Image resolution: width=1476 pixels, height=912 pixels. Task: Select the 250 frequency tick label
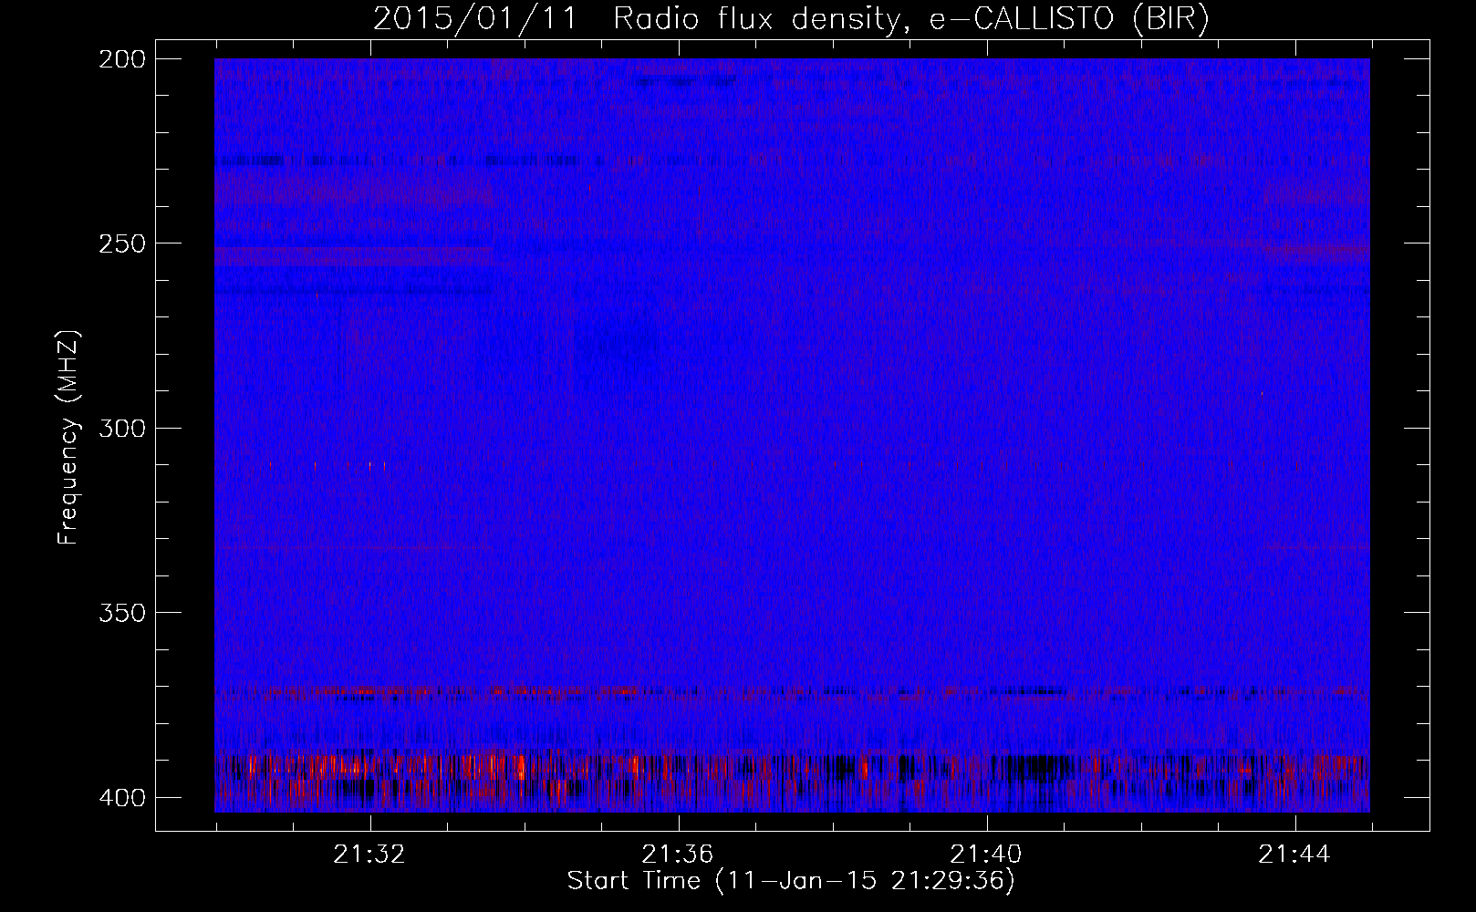(121, 244)
